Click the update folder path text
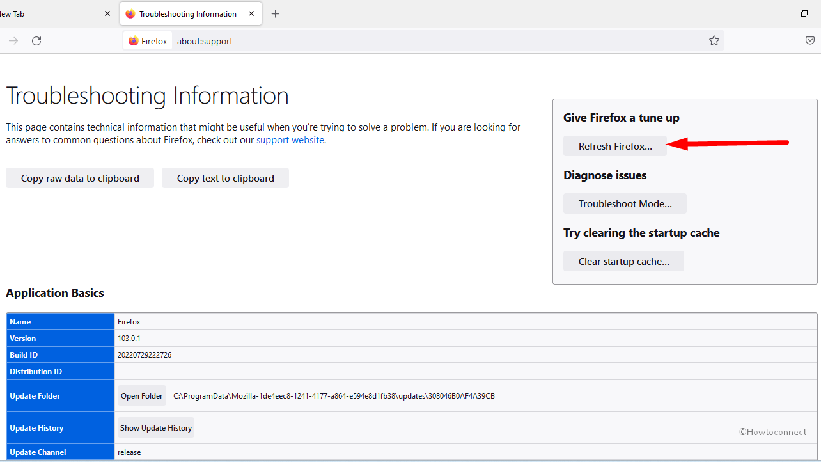821x462 pixels. (x=334, y=396)
